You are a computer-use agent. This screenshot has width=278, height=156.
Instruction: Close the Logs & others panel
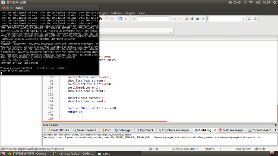click(276, 125)
